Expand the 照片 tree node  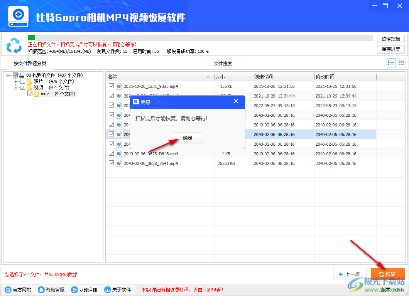point(16,81)
